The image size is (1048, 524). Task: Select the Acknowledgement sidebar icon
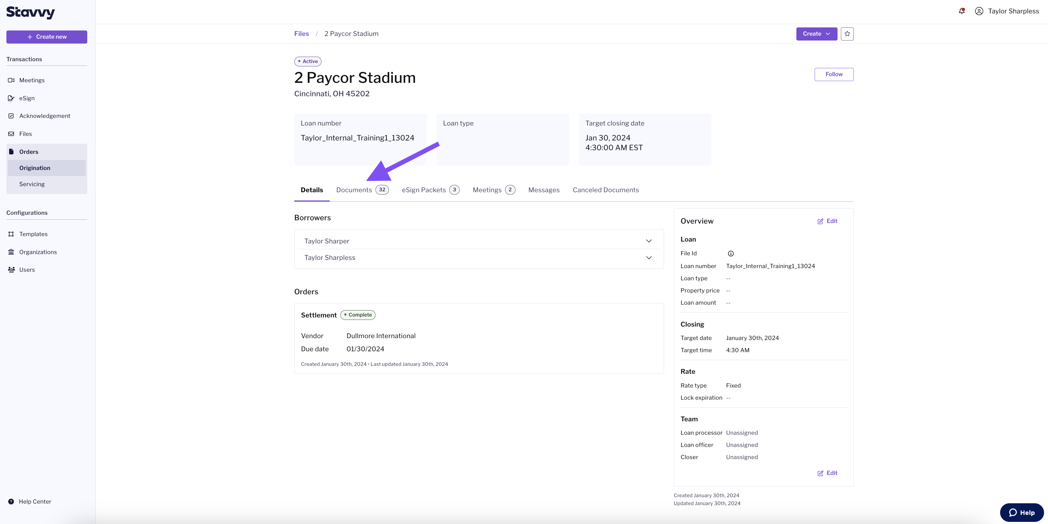tap(11, 116)
